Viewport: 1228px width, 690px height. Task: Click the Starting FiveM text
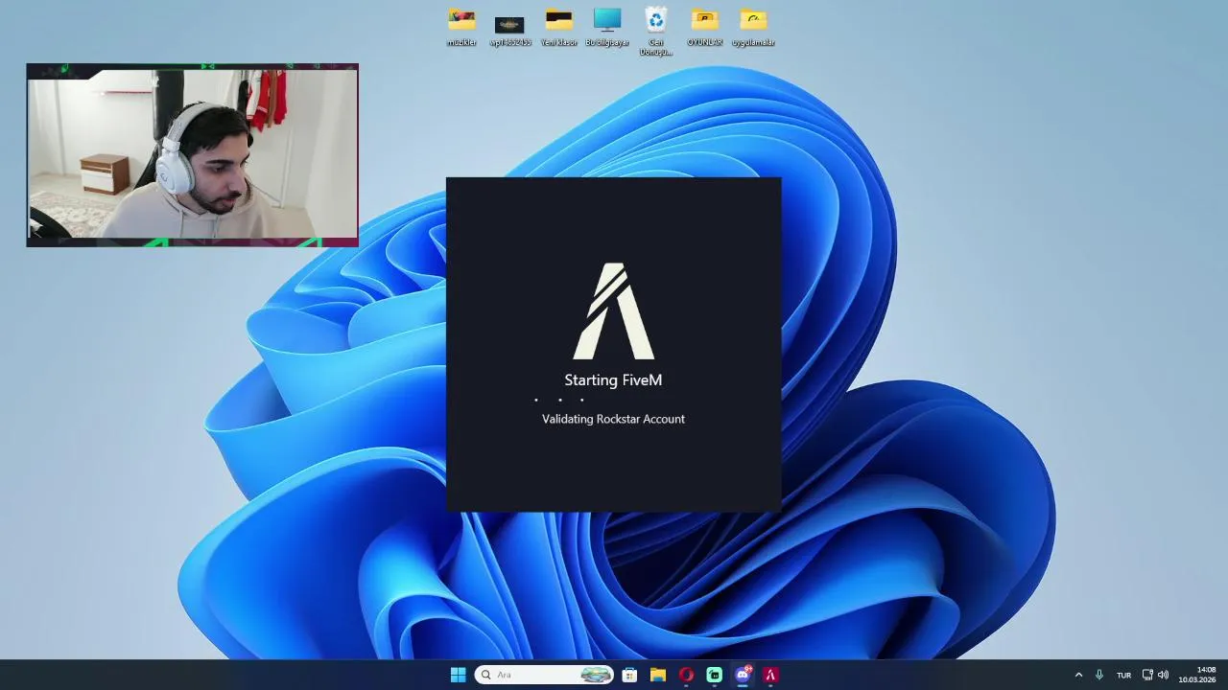(613, 380)
